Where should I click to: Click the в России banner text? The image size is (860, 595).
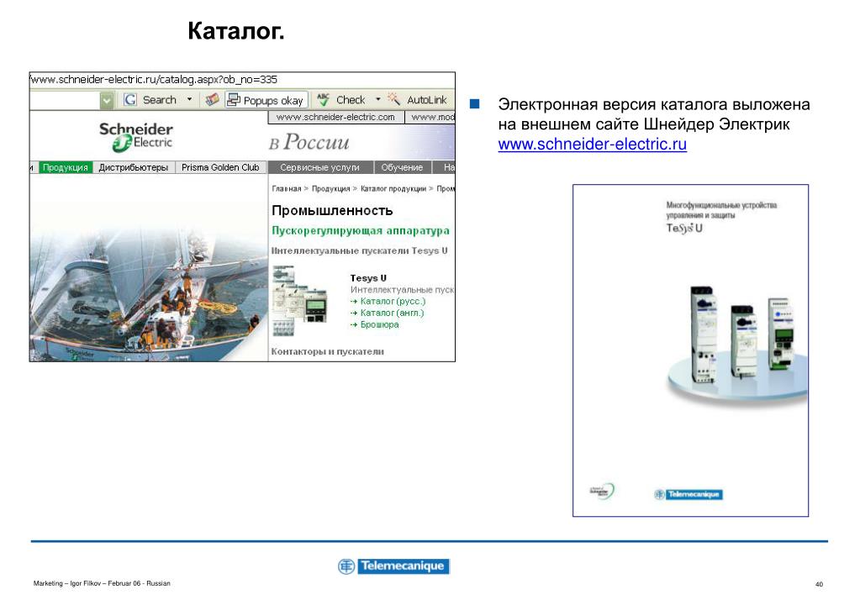(309, 142)
